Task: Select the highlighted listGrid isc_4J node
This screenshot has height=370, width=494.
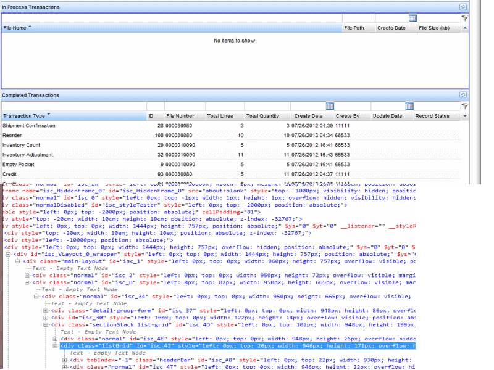Action: [x=124, y=346]
